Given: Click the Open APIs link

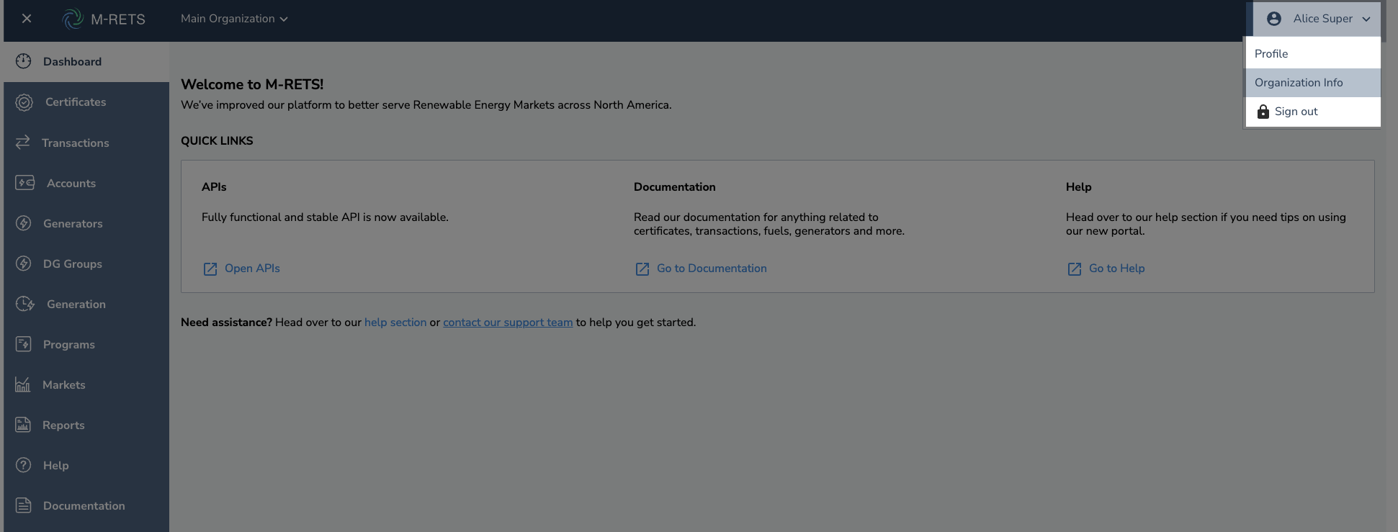Looking at the screenshot, I should (x=252, y=269).
